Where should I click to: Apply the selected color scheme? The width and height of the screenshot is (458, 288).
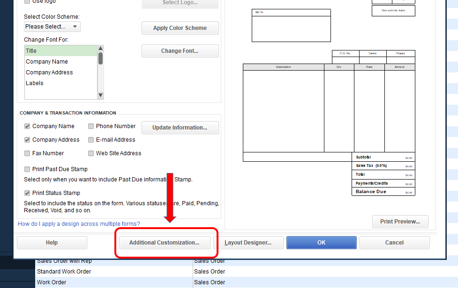click(x=180, y=28)
